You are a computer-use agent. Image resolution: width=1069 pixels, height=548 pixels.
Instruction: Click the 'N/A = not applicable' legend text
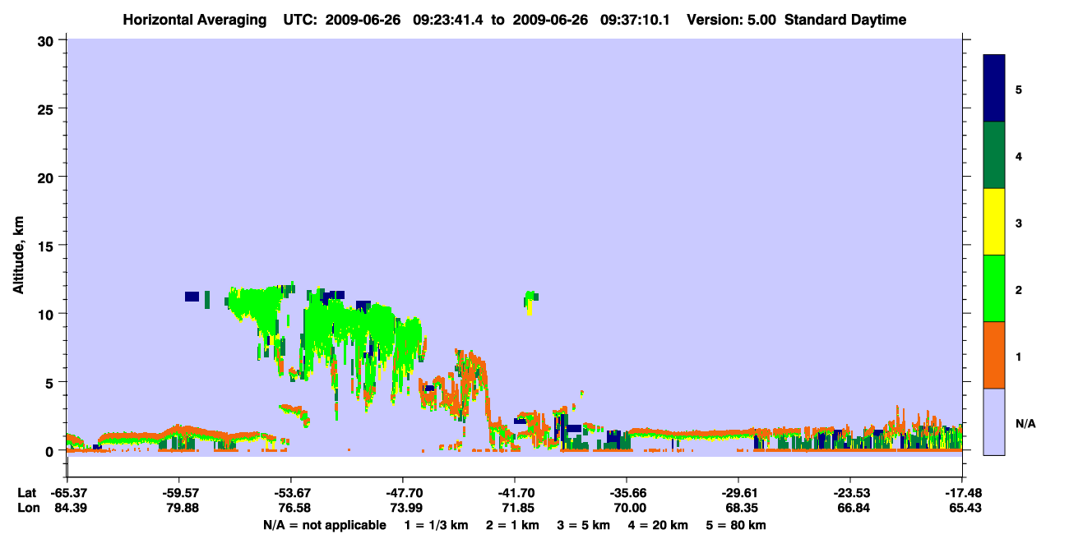point(324,525)
